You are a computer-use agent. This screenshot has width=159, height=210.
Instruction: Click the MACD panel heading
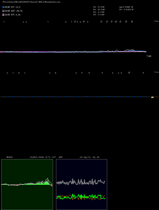click(x=10, y=157)
